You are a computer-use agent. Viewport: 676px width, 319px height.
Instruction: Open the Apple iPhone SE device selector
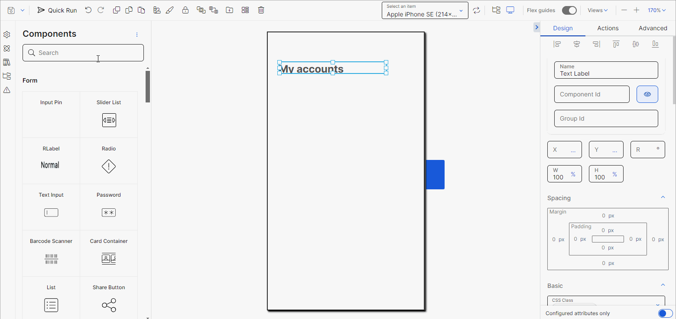[425, 10]
